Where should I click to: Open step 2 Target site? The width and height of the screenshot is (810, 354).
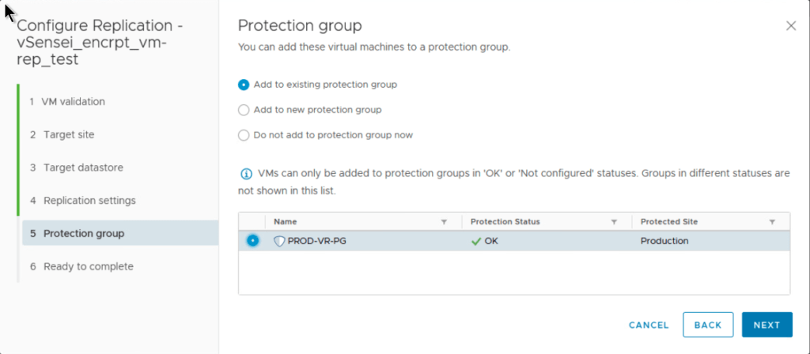click(x=68, y=135)
